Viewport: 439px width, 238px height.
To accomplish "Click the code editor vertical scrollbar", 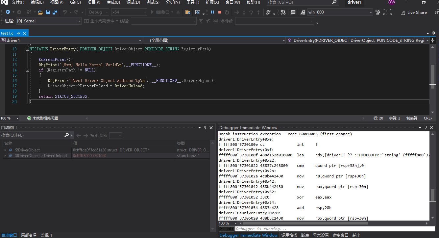I will (433, 79).
